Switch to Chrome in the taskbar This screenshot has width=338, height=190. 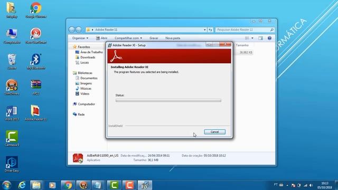[68, 185]
